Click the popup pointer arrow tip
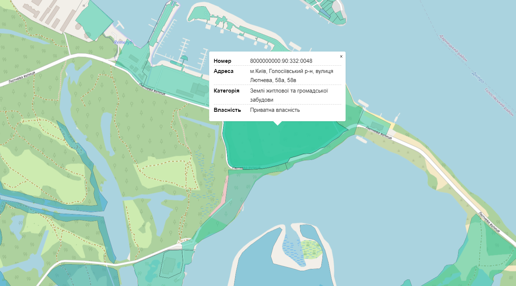This screenshot has height=286, width=516. 278,124
